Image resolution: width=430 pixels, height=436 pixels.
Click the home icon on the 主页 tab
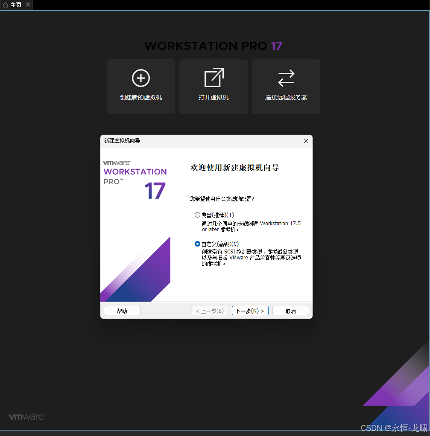pos(6,5)
